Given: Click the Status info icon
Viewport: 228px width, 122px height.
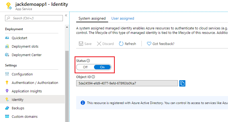Looking at the screenshot, I should pos(88,61).
